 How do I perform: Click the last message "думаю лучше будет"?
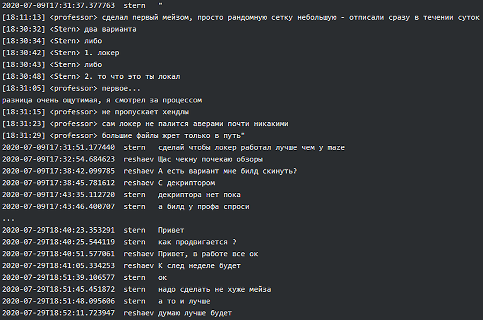pos(195,312)
